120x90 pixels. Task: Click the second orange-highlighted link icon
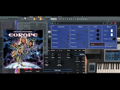coord(40,19)
